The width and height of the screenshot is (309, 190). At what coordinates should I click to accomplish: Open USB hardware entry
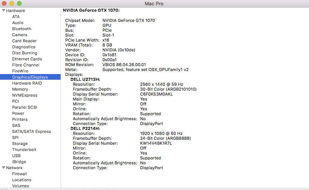tap(16, 156)
